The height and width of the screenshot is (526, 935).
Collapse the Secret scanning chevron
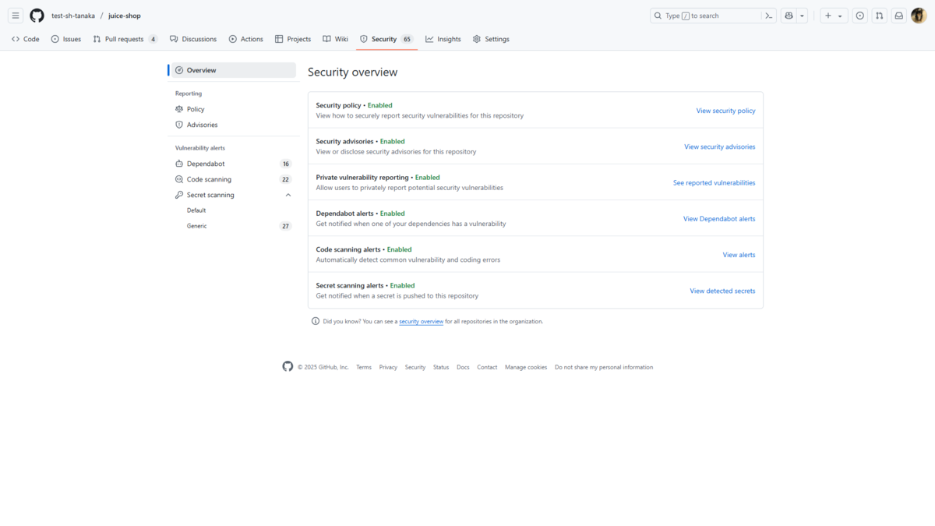(x=288, y=195)
